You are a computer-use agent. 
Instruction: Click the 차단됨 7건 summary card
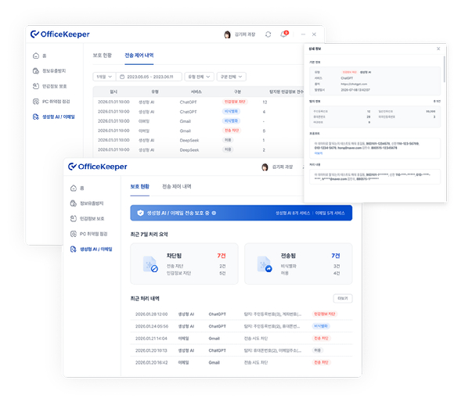coord(184,264)
